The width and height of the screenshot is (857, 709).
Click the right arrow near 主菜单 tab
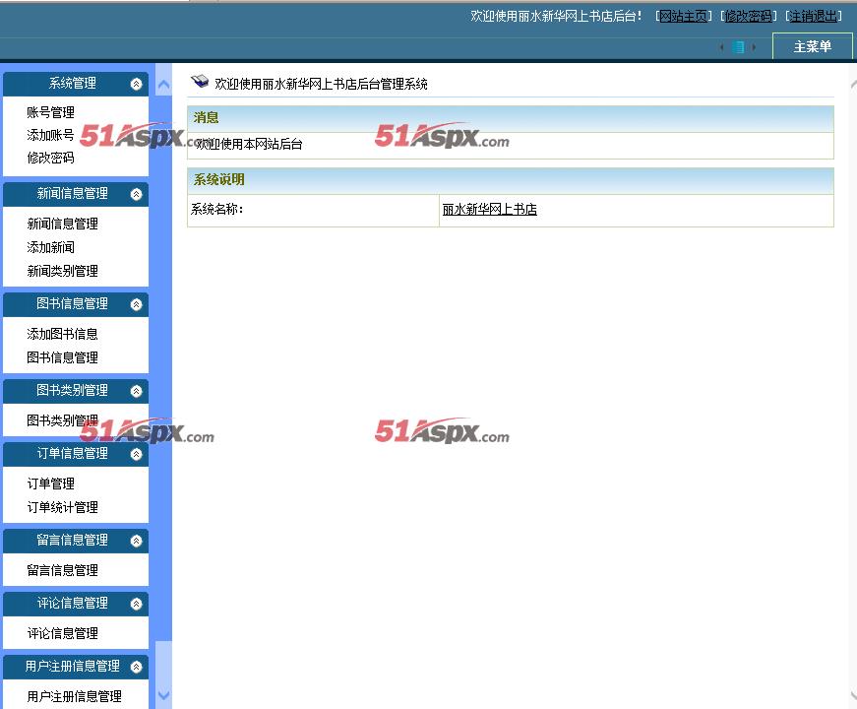pos(755,47)
